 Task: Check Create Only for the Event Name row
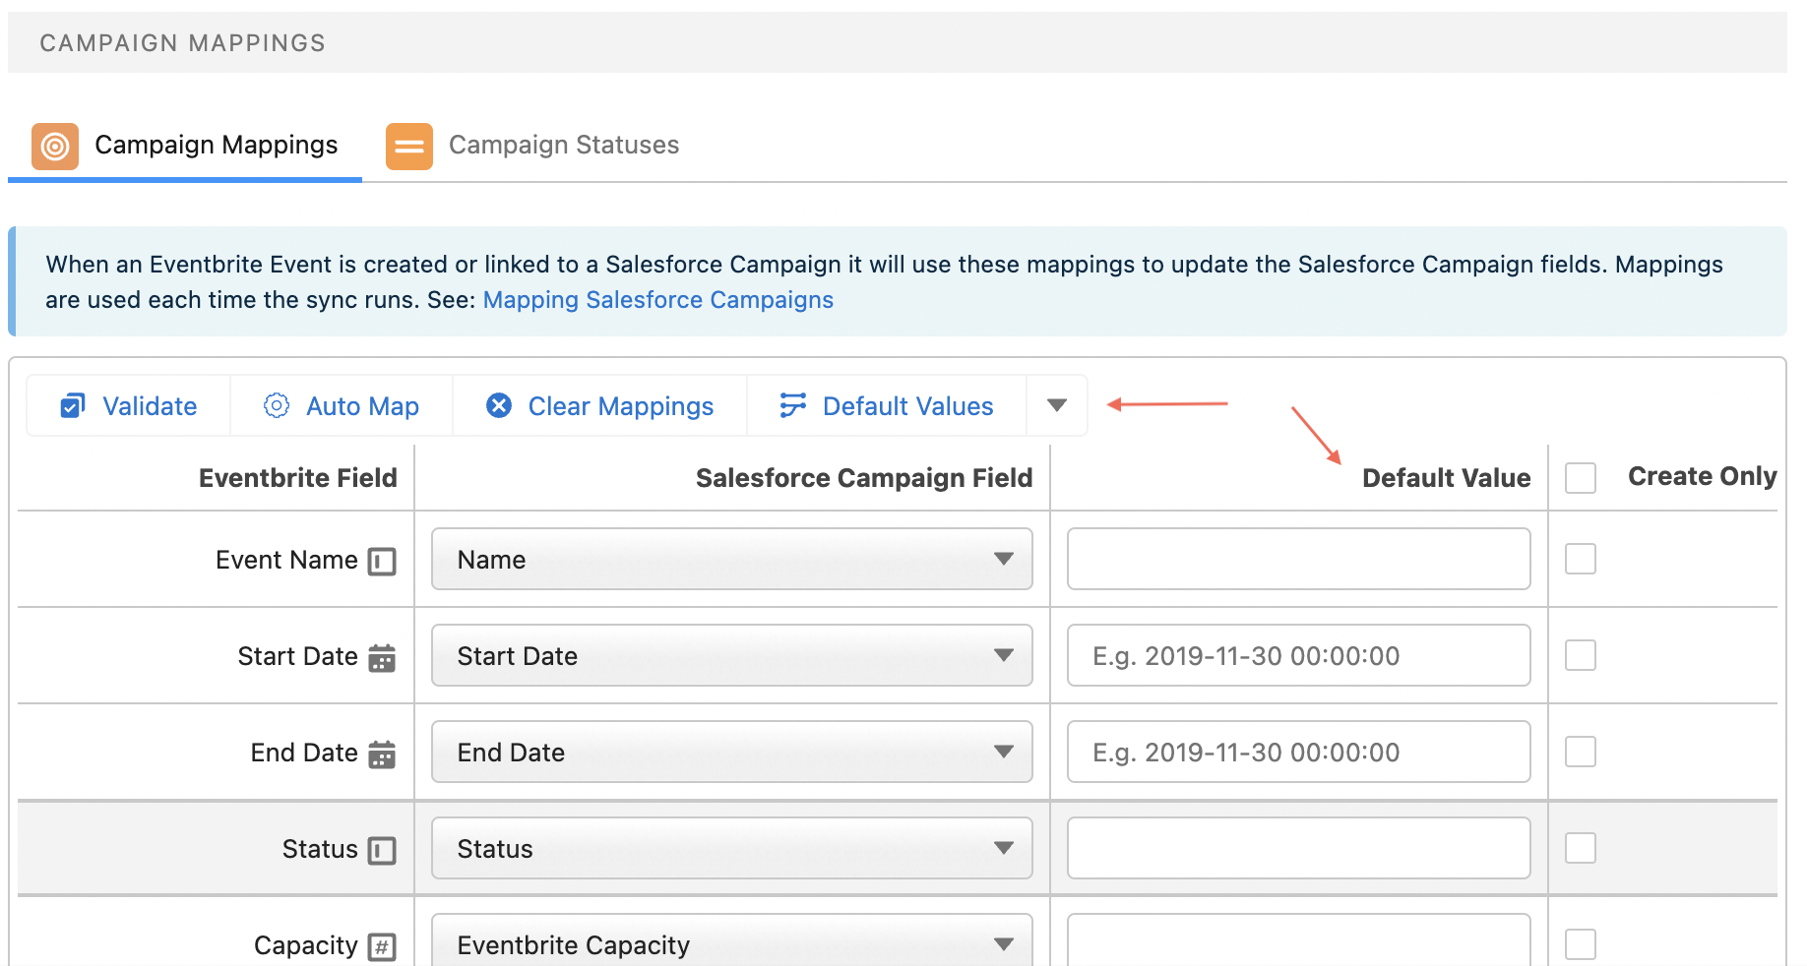click(1581, 559)
